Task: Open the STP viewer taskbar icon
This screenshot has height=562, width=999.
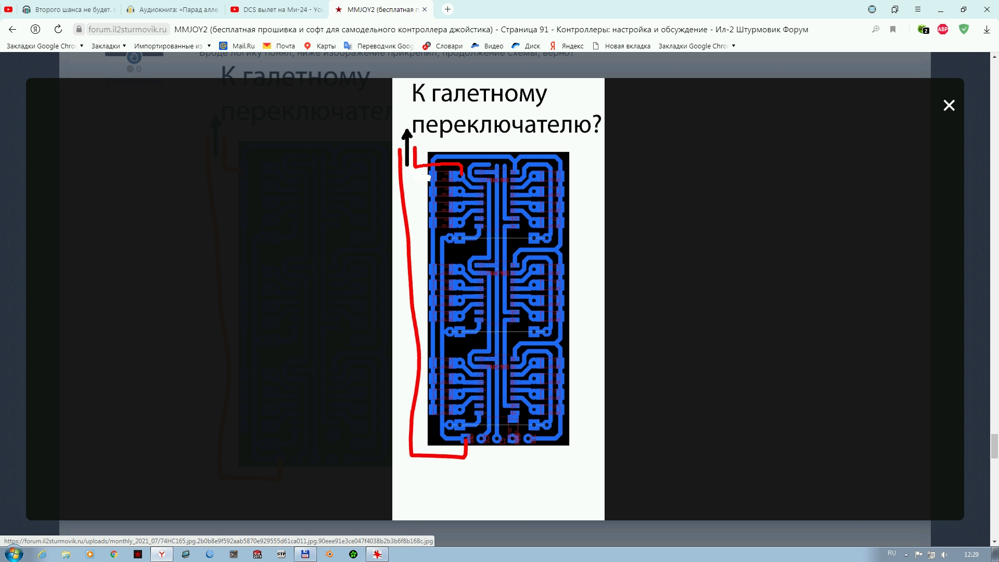Action: click(x=281, y=554)
